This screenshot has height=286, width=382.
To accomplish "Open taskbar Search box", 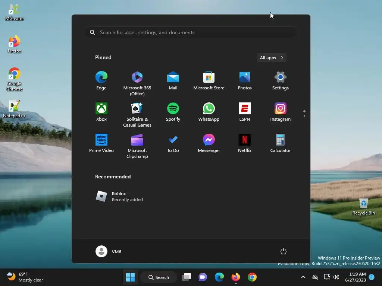I will (x=159, y=277).
